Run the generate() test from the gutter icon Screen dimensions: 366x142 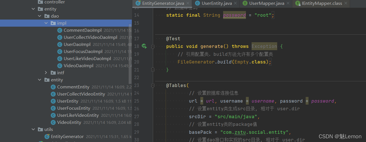[144, 46]
